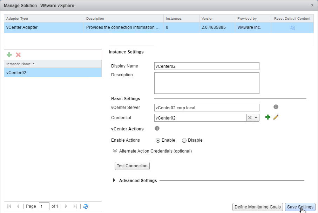This screenshot has width=318, height=213.
Task: Click the vCenter Actions info icon
Action: click(x=157, y=129)
